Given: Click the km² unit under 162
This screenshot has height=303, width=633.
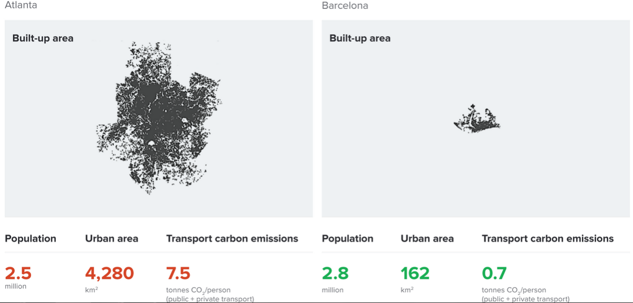Looking at the screenshot, I should (x=407, y=290).
